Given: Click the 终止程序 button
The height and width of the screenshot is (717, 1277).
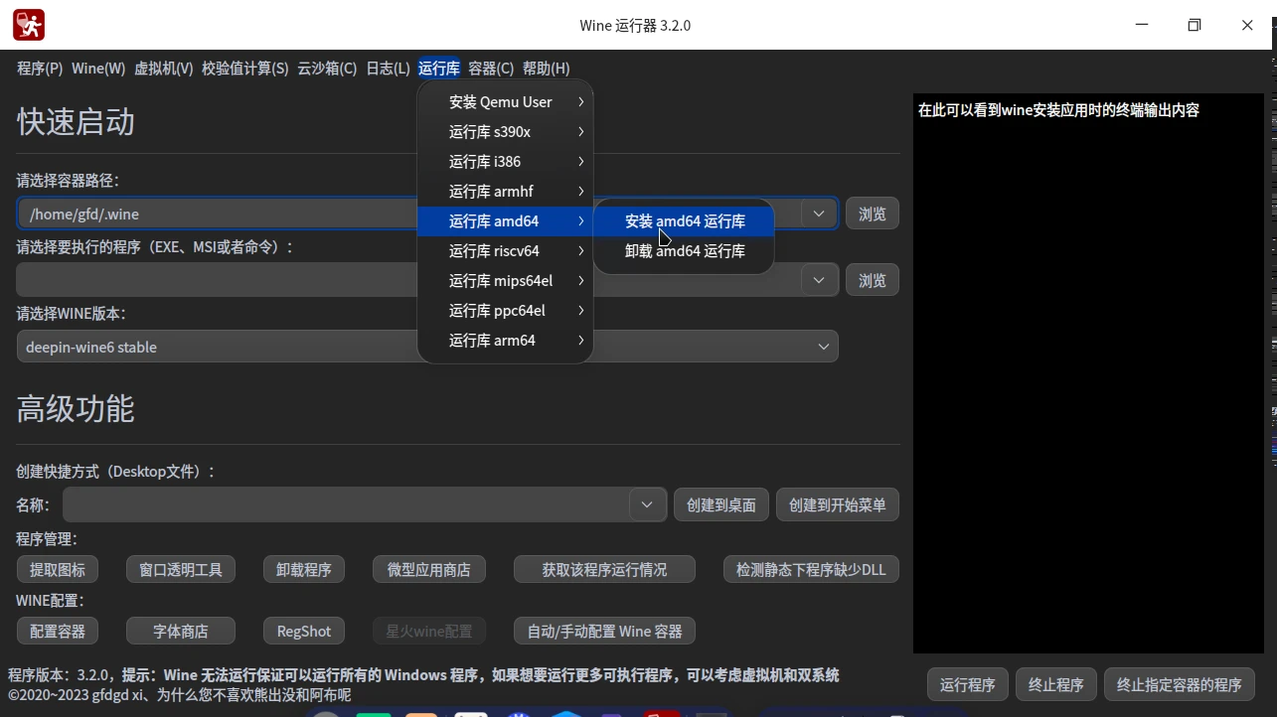Looking at the screenshot, I should point(1056,684).
